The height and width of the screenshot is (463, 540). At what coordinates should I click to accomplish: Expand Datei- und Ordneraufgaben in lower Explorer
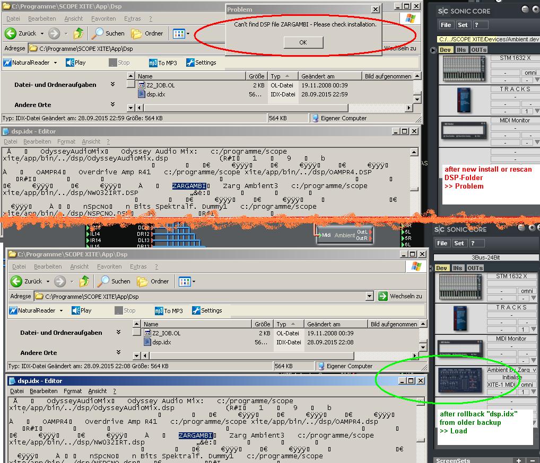(x=118, y=332)
